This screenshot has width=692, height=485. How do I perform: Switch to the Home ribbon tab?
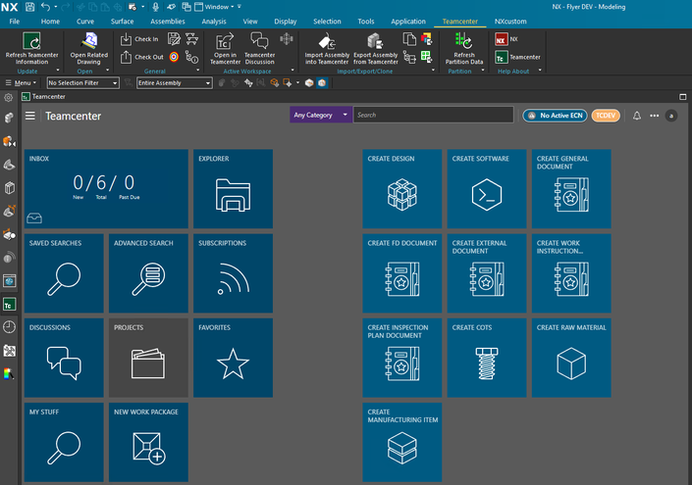pyautogui.click(x=50, y=22)
